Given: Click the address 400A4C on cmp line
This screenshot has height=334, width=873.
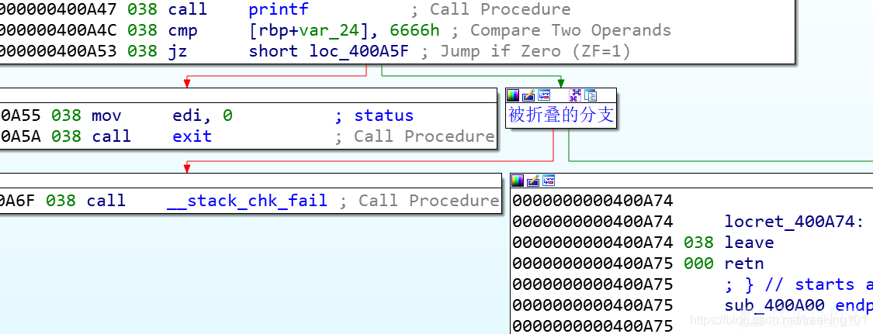Looking at the screenshot, I should (58, 30).
